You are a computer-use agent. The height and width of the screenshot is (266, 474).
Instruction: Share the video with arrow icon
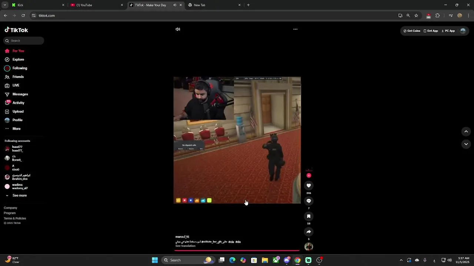pyautogui.click(x=308, y=232)
